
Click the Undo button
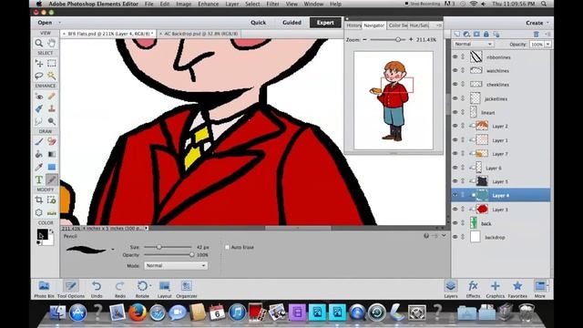click(97, 289)
